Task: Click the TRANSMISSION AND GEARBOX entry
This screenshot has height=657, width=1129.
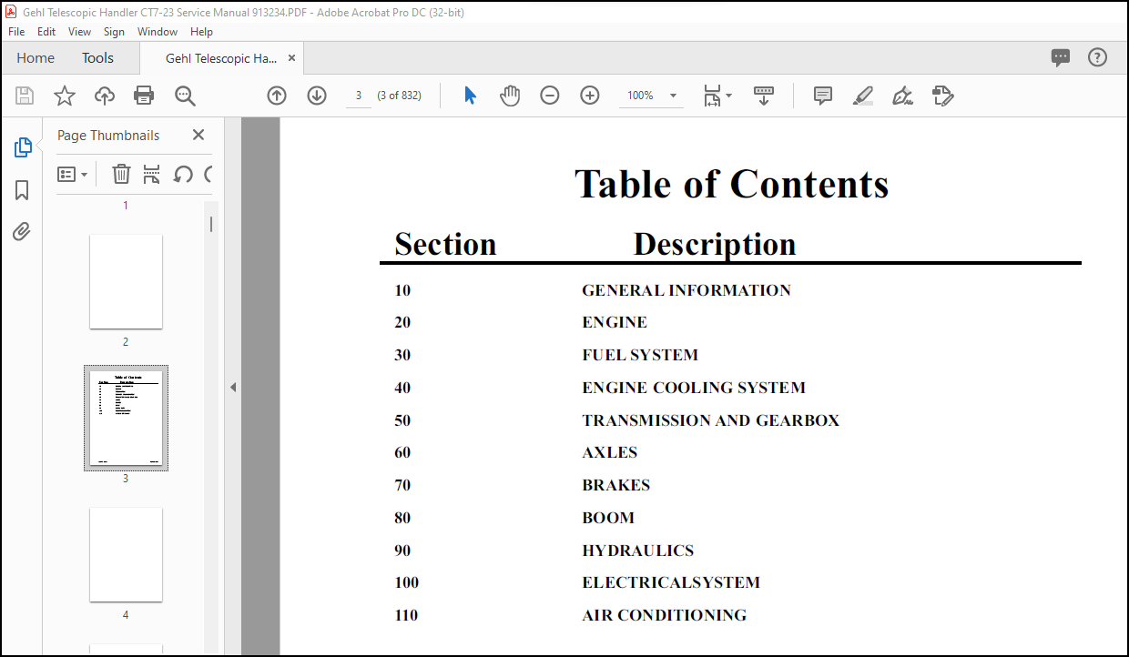Action: point(711,420)
